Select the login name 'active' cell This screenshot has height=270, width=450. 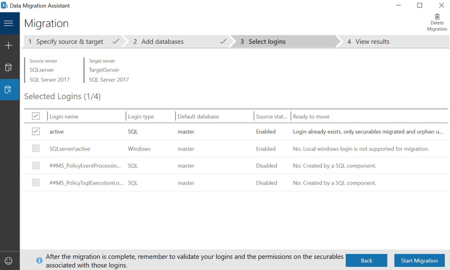click(x=56, y=132)
